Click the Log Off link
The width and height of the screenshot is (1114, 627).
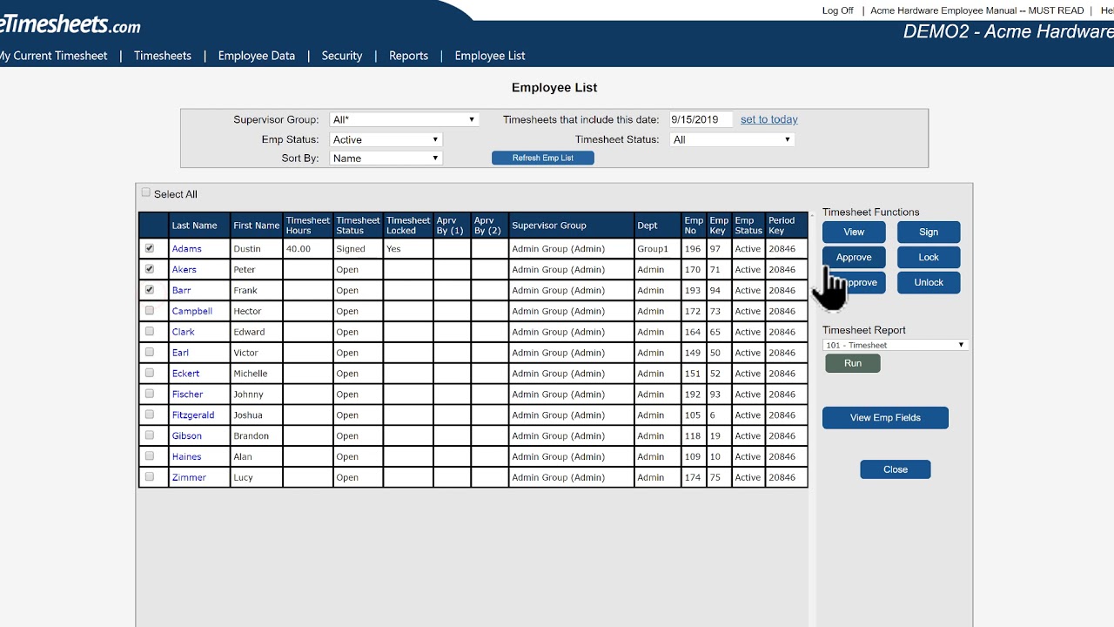(x=838, y=10)
